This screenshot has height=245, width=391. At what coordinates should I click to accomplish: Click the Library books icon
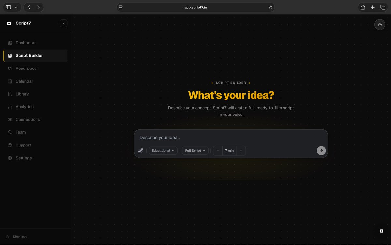10,94
